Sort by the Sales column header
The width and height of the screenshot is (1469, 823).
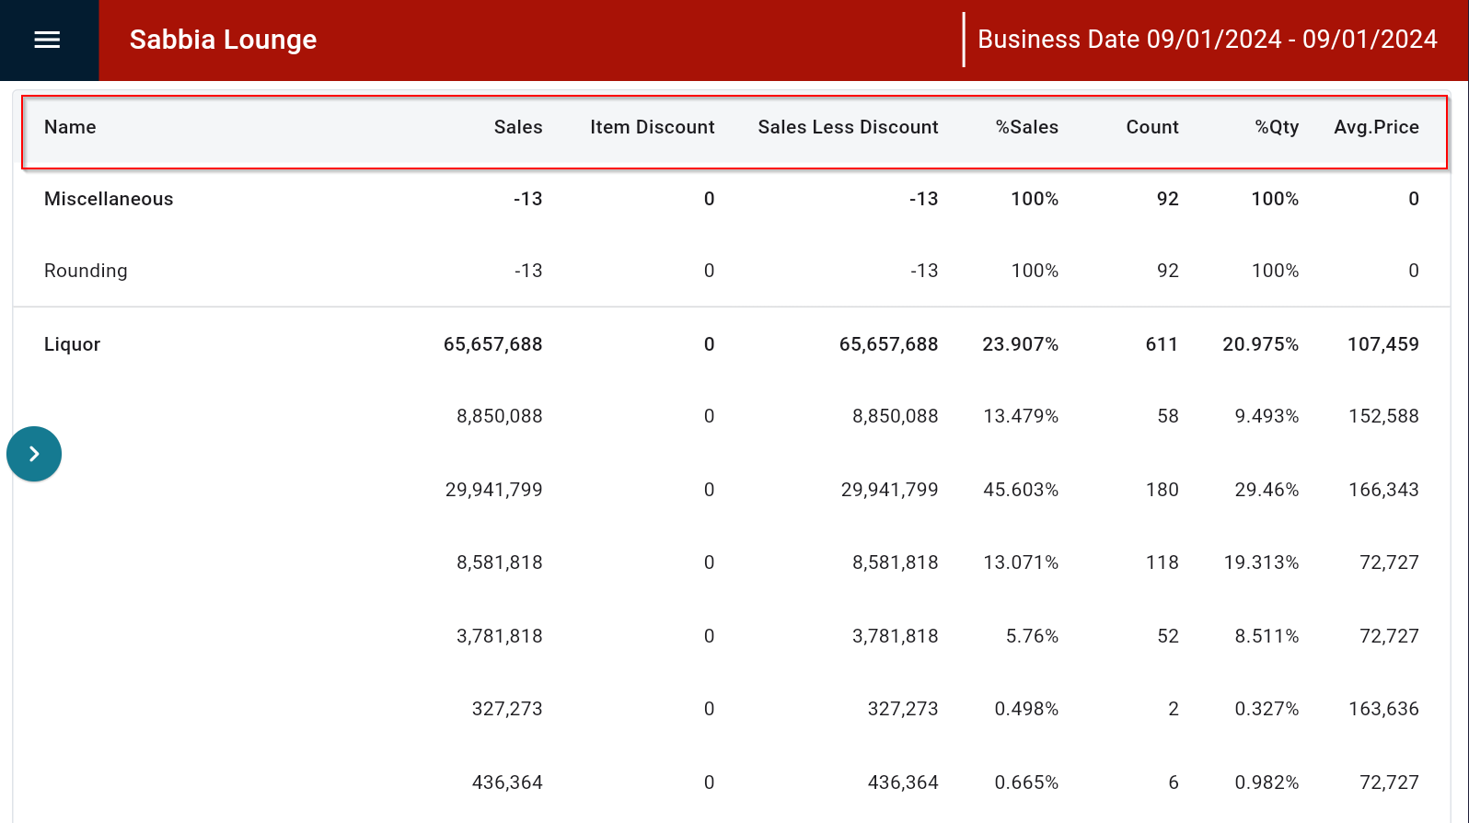coord(517,127)
